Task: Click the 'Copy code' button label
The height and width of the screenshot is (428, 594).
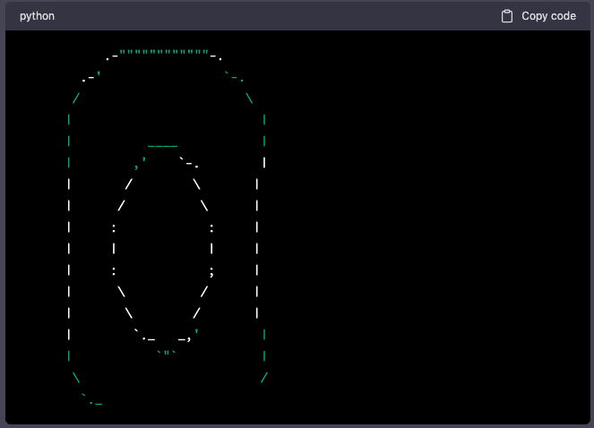Action: (548, 16)
